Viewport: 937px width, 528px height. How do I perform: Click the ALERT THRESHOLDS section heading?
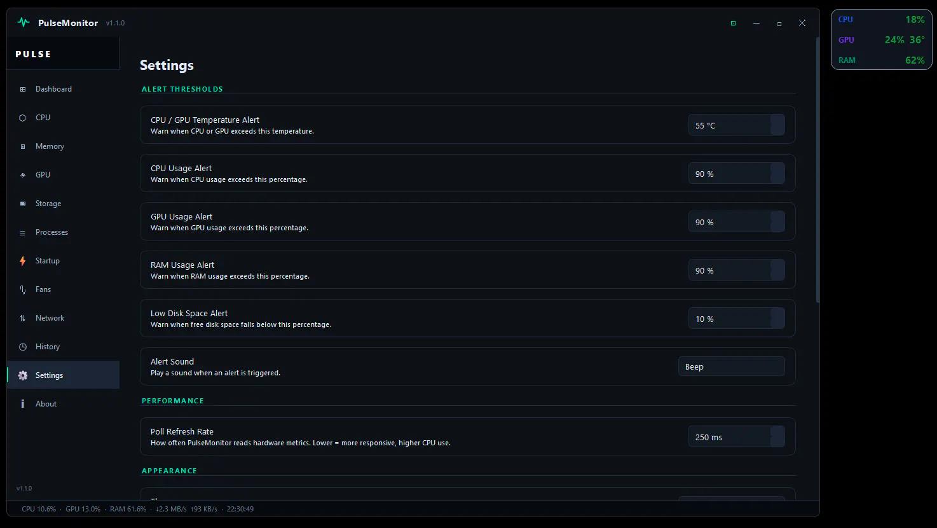[x=182, y=89]
